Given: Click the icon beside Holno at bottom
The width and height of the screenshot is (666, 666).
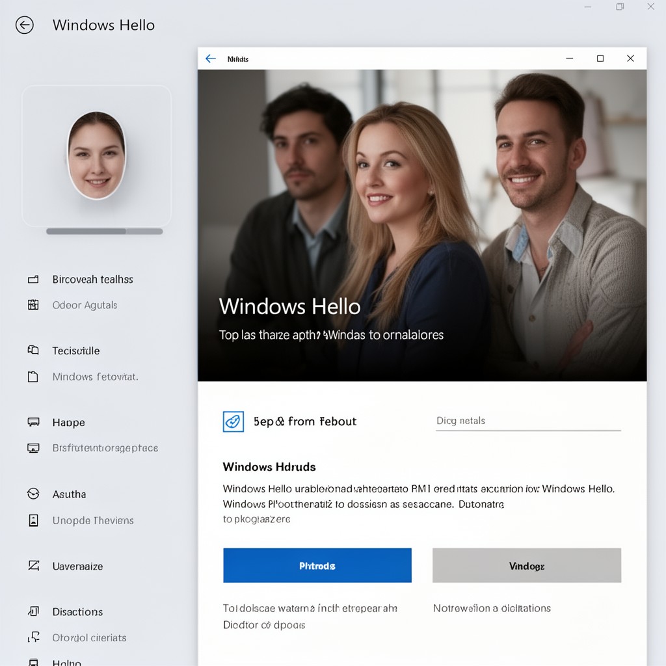Looking at the screenshot, I should [x=34, y=662].
